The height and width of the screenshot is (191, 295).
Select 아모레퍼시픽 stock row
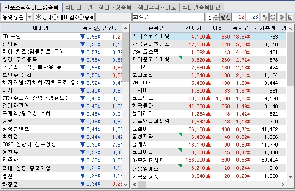coord(209,160)
